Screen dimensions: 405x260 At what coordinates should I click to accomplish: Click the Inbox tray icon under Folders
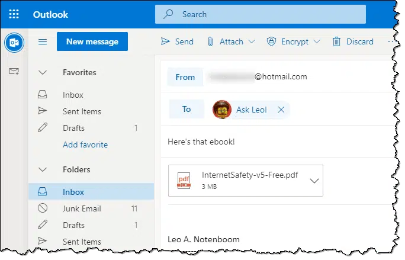pyautogui.click(x=43, y=191)
